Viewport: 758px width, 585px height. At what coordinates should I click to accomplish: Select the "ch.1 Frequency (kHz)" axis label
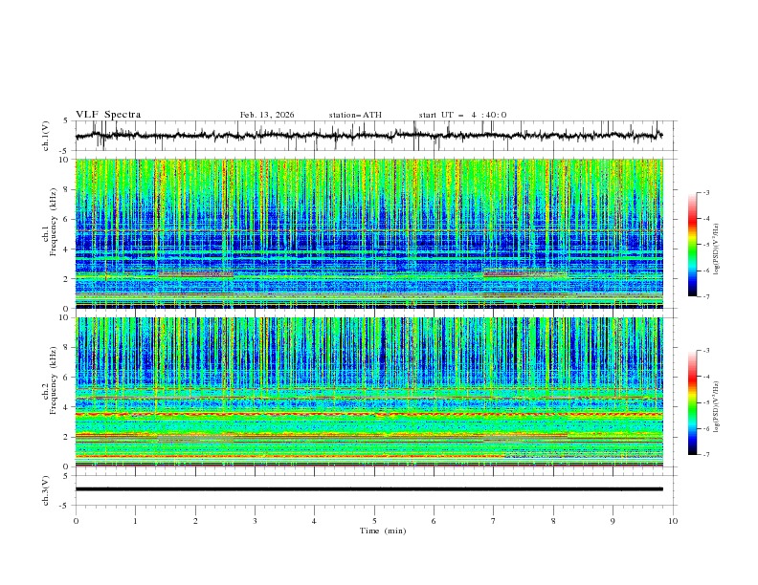click(50, 221)
